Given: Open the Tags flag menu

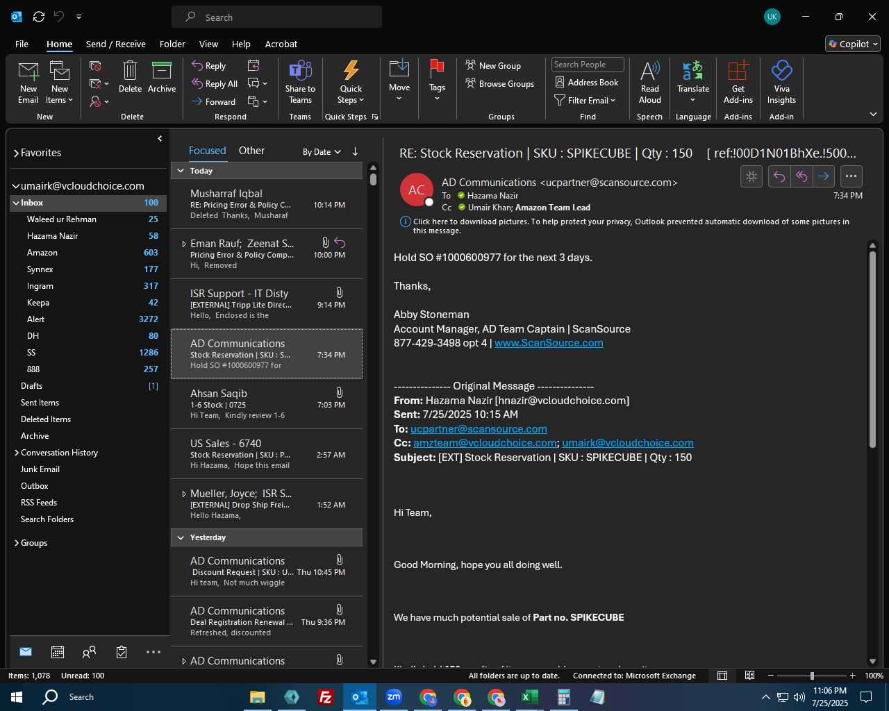Looking at the screenshot, I should [437, 82].
